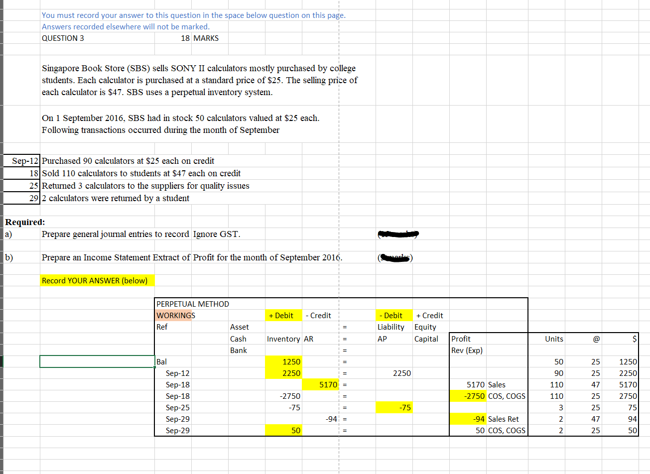The image size is (650, 474).
Task: Click the AR column header
Action: click(309, 339)
